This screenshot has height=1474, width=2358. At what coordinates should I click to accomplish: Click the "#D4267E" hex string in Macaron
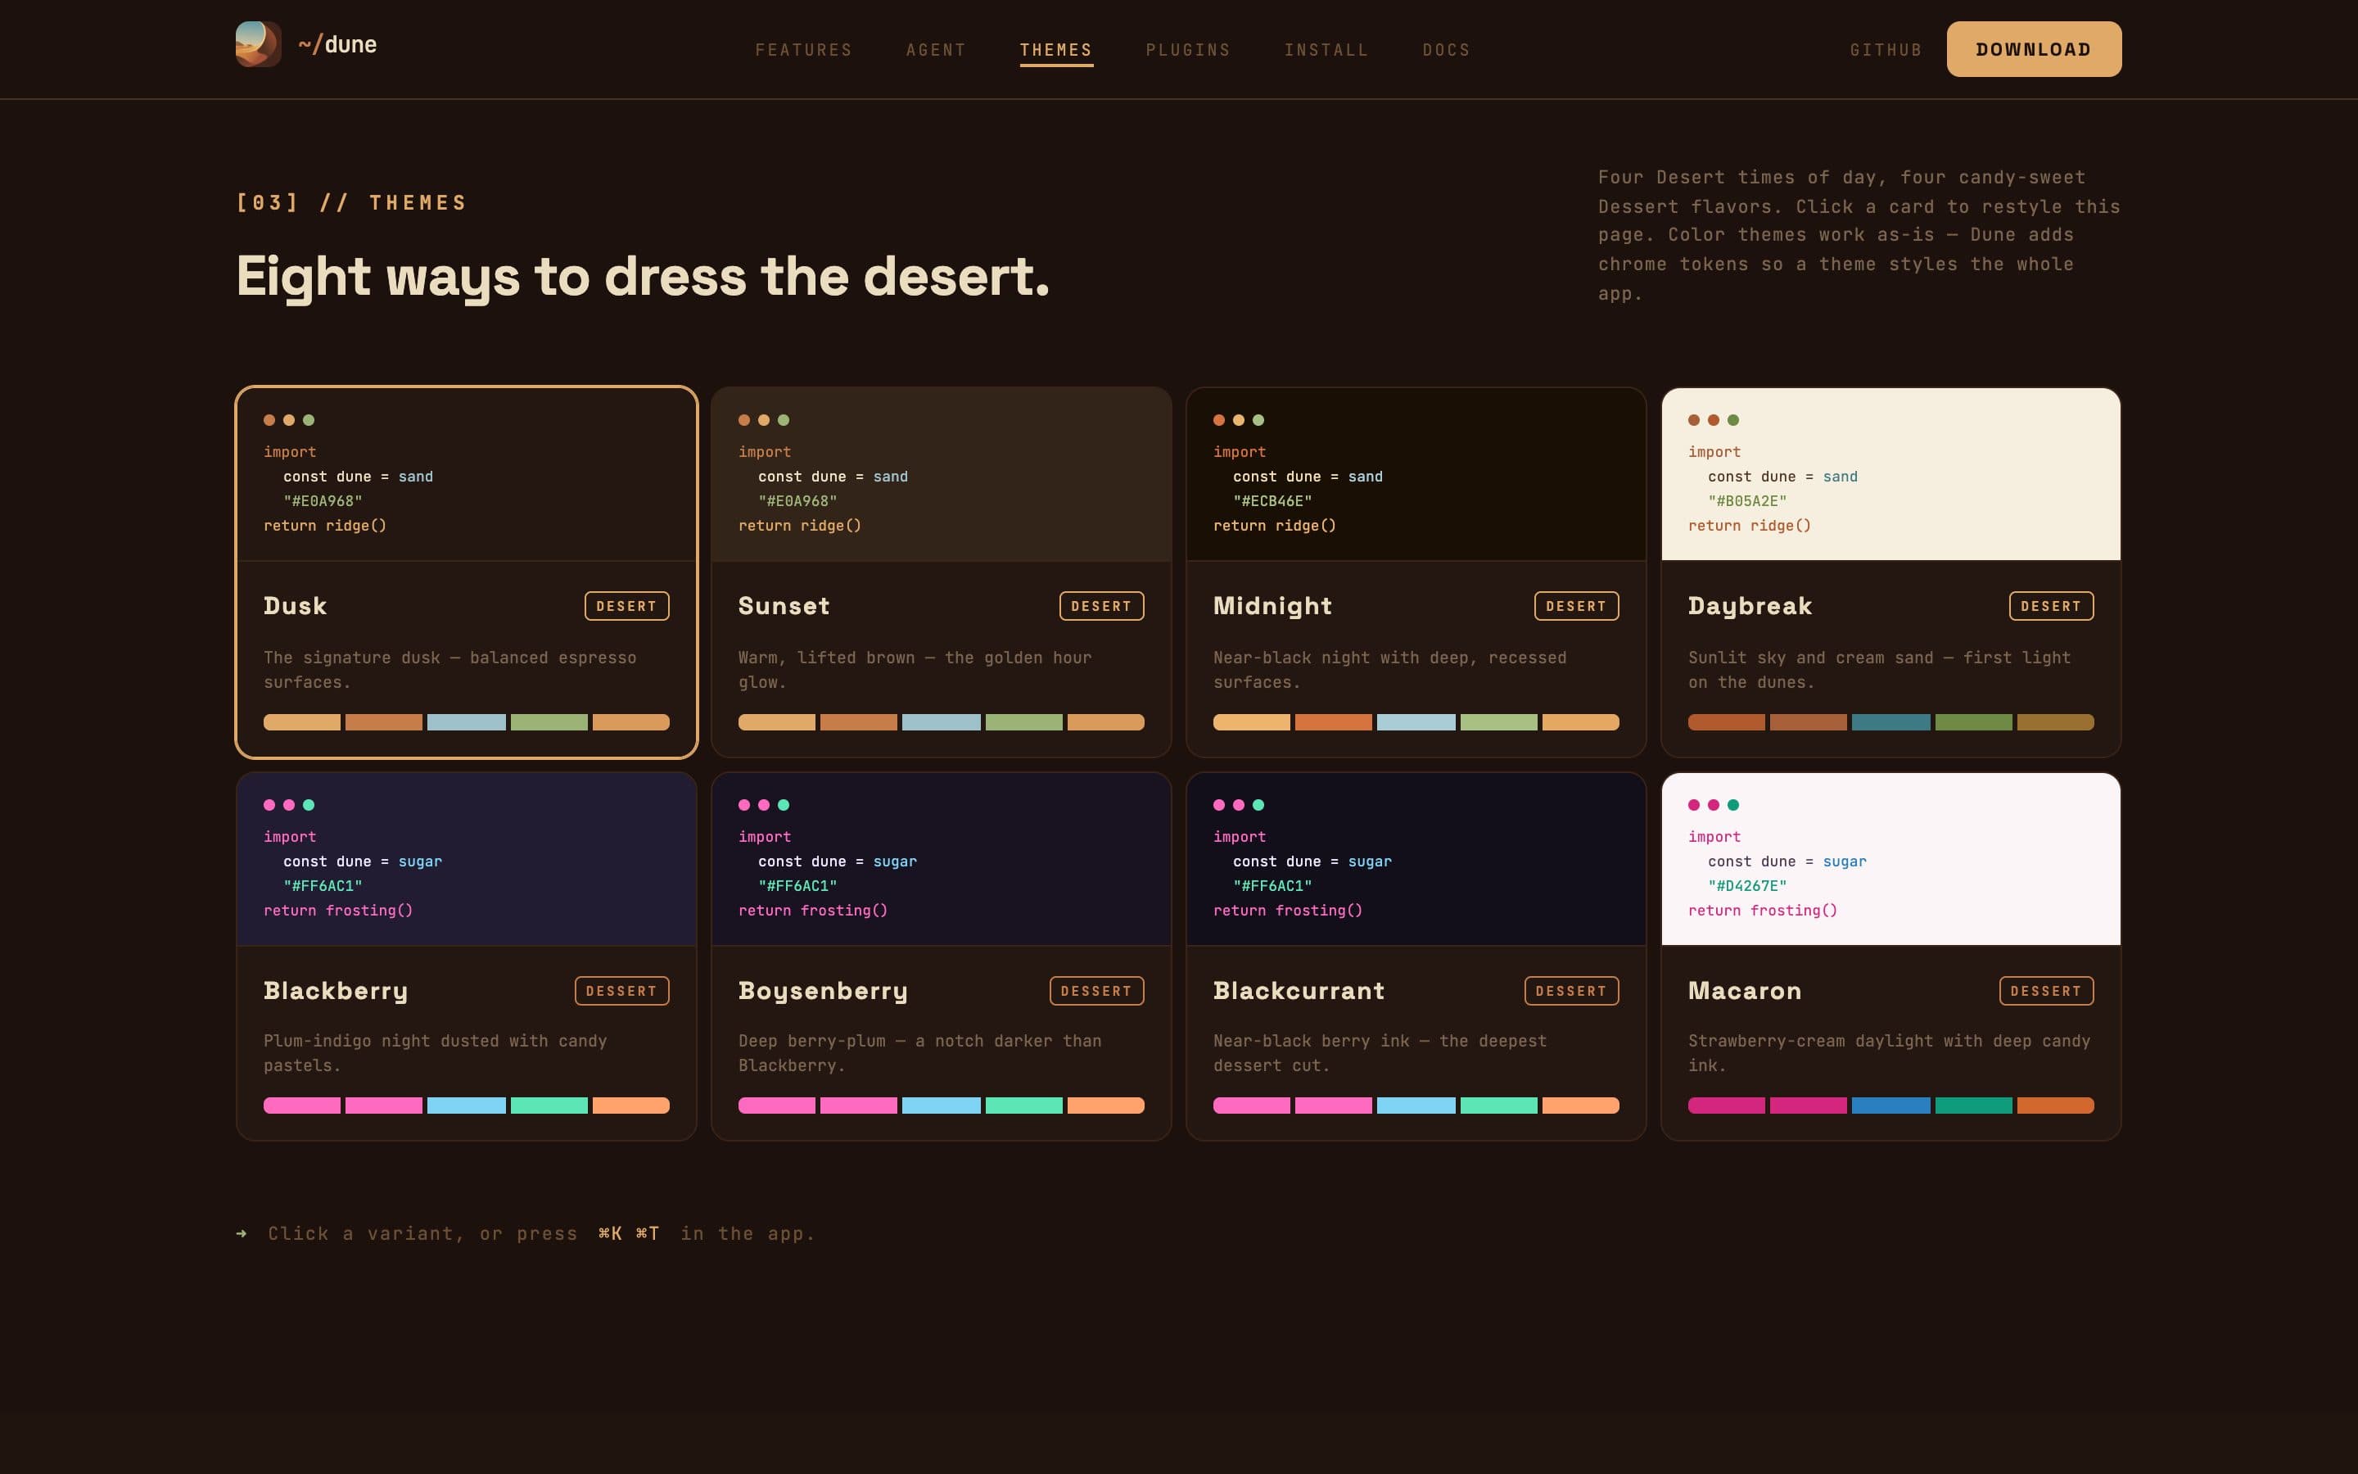point(1747,886)
